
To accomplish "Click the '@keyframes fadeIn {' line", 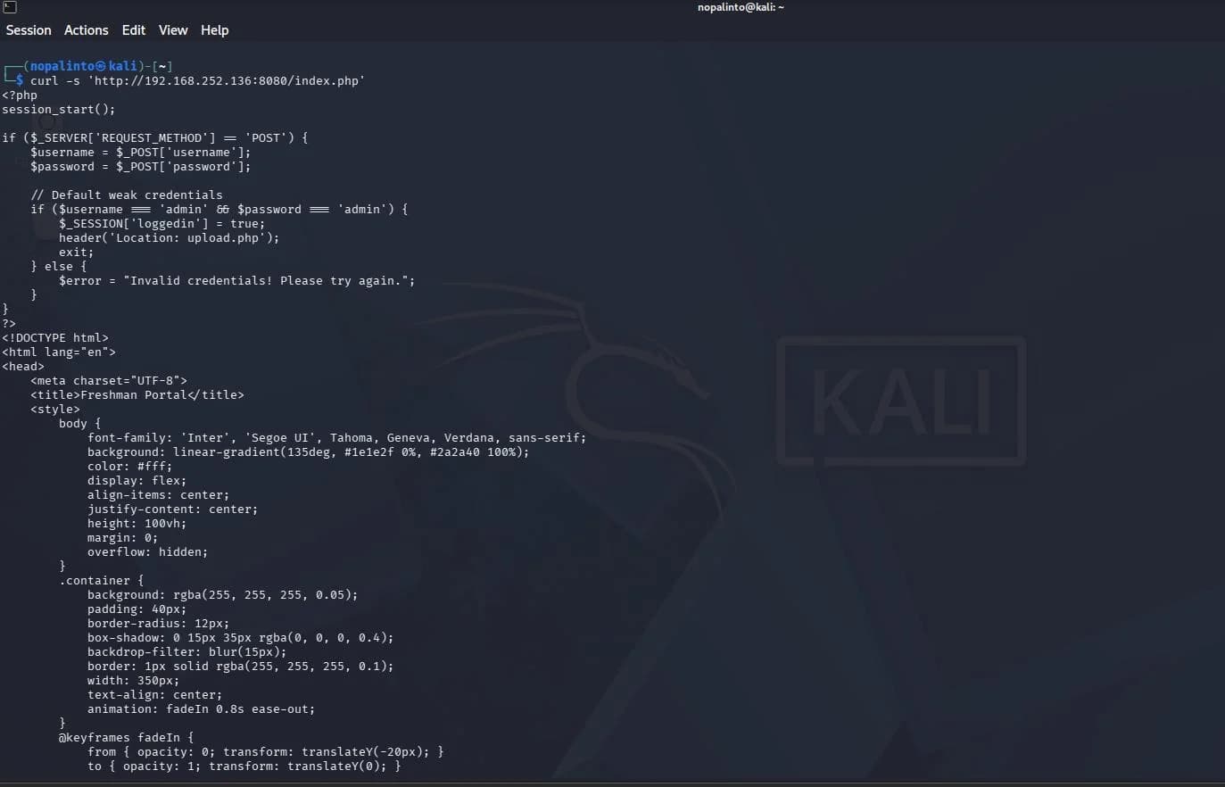I will click(x=127, y=737).
